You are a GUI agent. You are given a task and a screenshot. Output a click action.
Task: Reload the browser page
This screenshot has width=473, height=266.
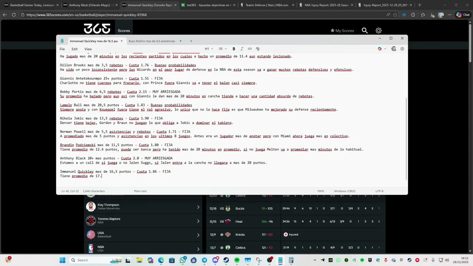[14, 15]
